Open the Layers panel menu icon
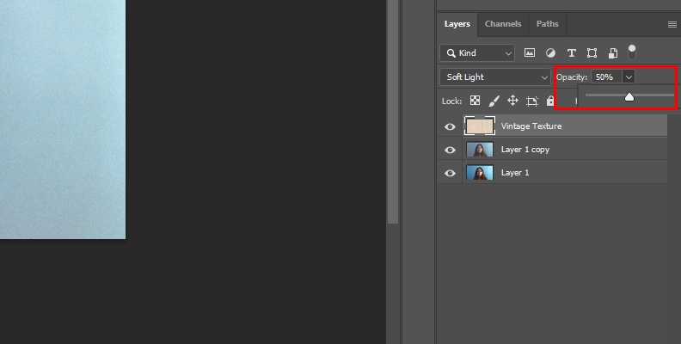 click(672, 24)
